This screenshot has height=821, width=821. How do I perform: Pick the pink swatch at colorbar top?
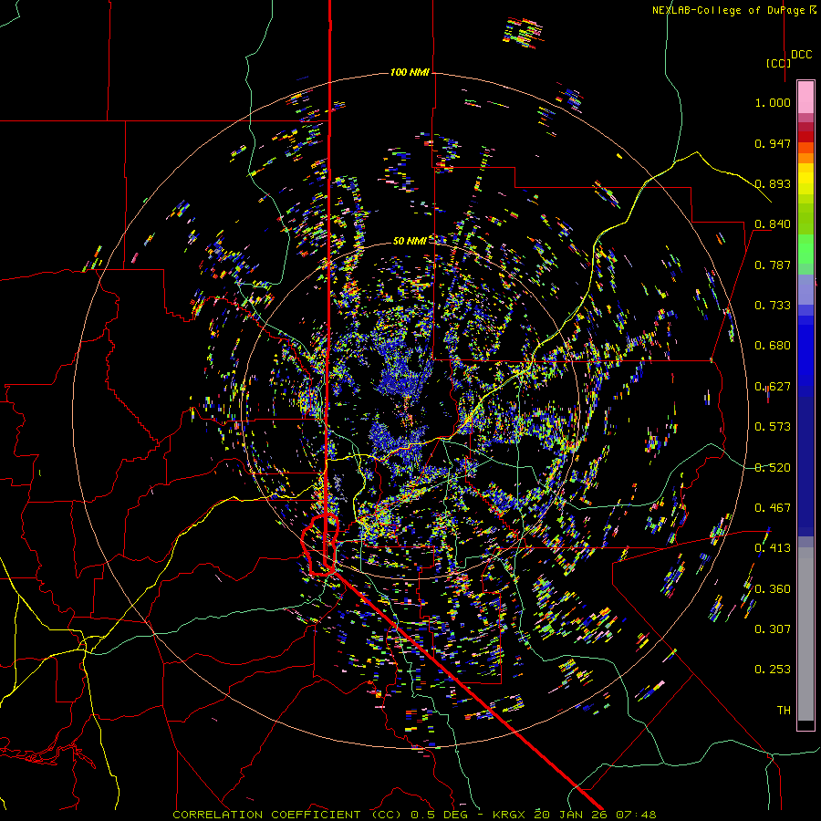tap(805, 97)
